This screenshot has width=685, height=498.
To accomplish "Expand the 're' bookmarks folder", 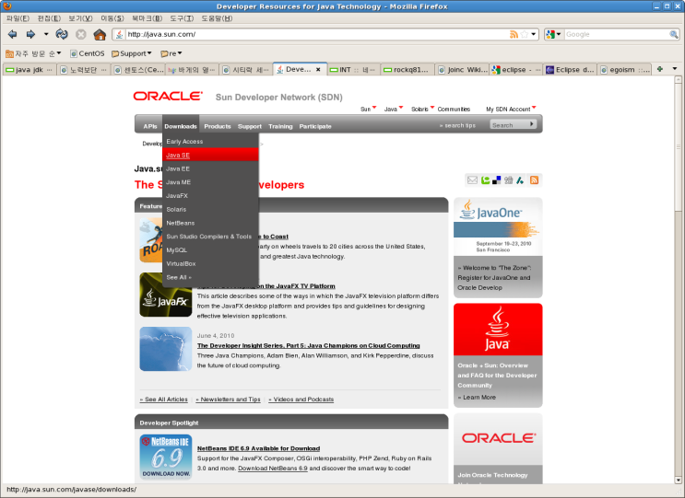I will (171, 53).
